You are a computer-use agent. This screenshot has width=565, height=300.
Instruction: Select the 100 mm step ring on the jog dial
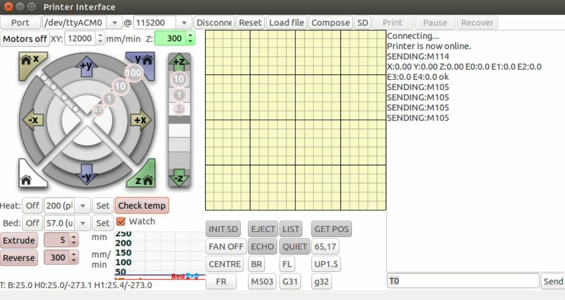point(134,73)
